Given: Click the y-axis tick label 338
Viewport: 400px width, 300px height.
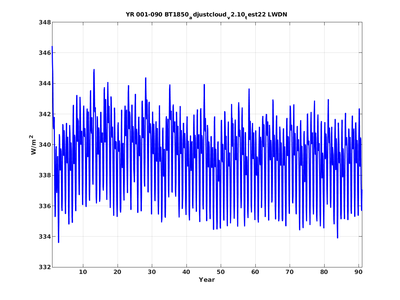Looking at the screenshot, I should click(x=45, y=175).
